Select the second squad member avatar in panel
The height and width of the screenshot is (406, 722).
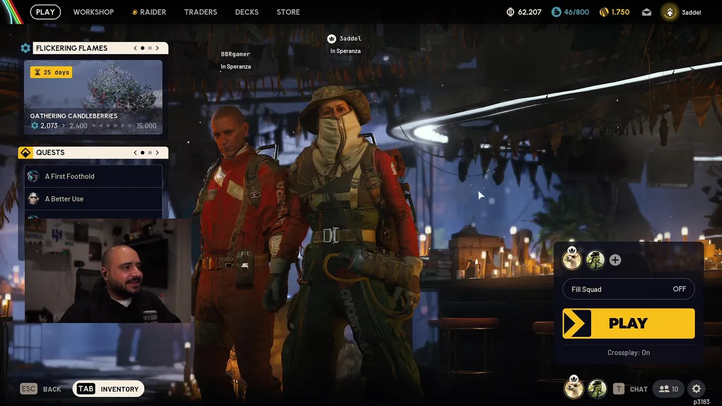[595, 260]
